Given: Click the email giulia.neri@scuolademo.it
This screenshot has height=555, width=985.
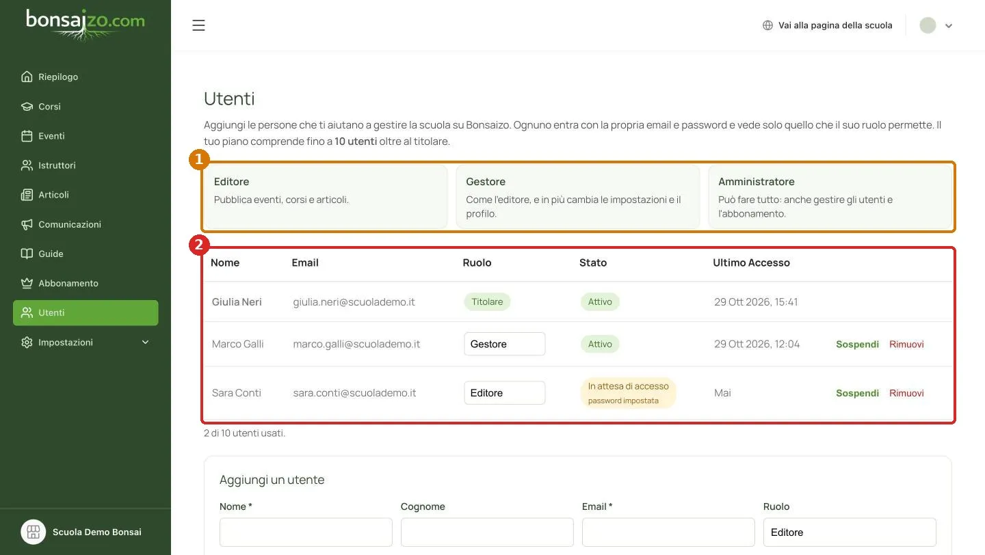Looking at the screenshot, I should [x=354, y=302].
